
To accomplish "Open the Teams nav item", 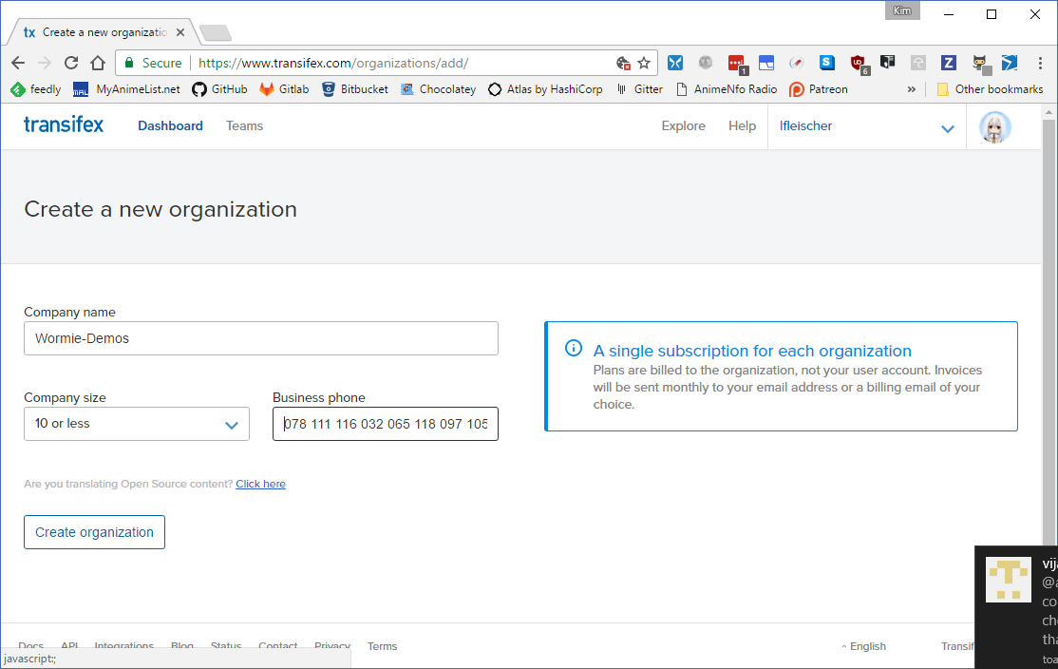I will [x=244, y=125].
